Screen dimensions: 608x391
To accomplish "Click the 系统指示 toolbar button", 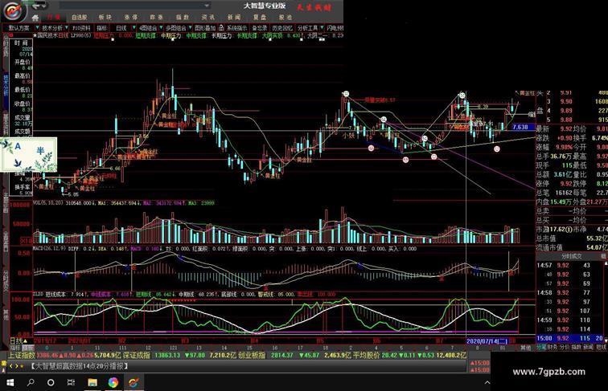I will pos(236,28).
